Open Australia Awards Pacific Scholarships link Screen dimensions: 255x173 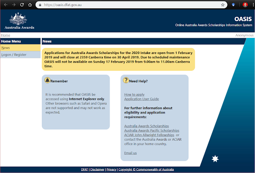click(152, 130)
